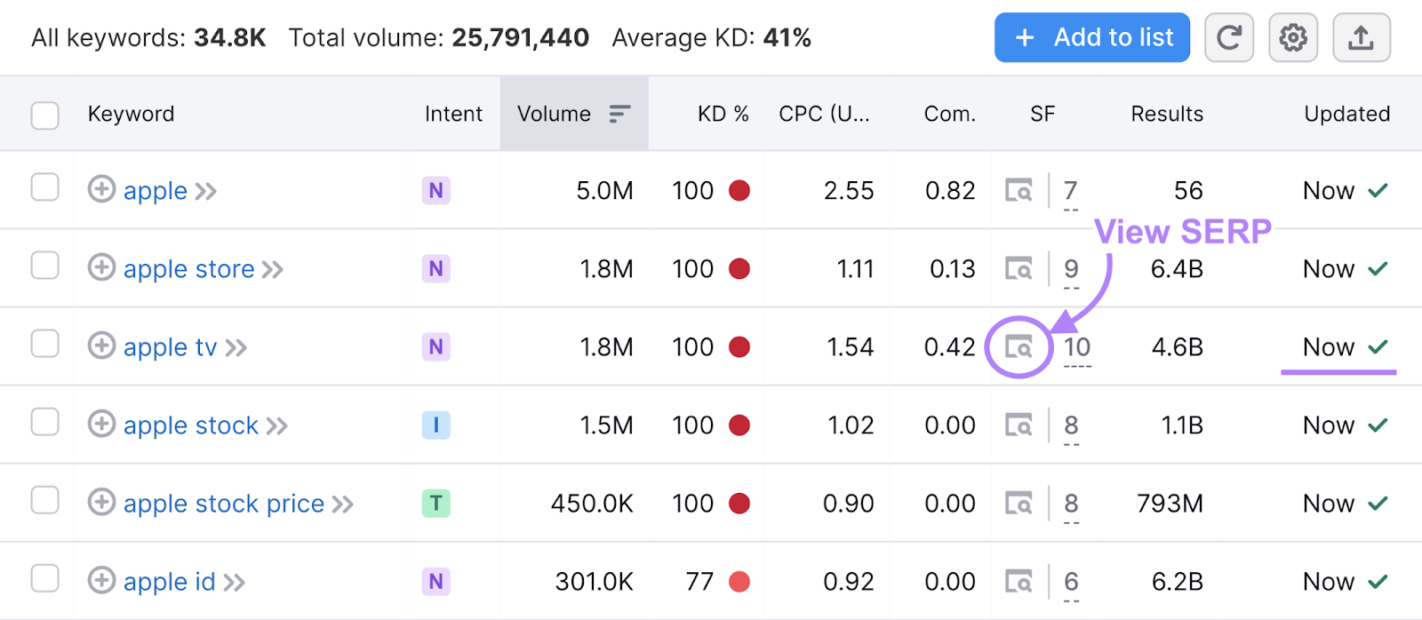
Task: Select the apple stock price checkbox
Action: click(x=45, y=501)
